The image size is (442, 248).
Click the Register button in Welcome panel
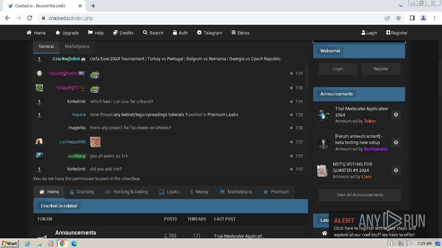381,69
